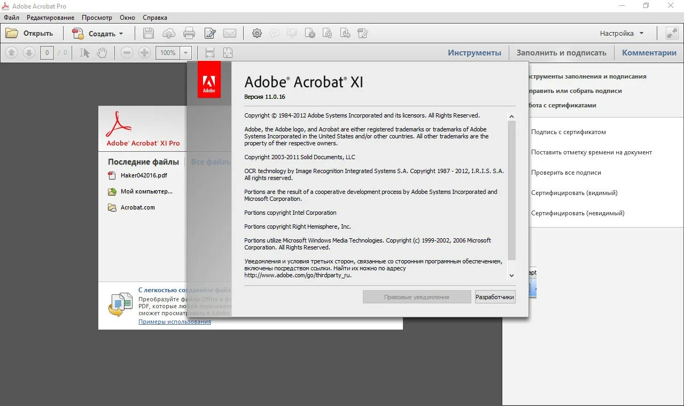
Task: Click the Правовые уведомления button
Action: click(x=417, y=297)
